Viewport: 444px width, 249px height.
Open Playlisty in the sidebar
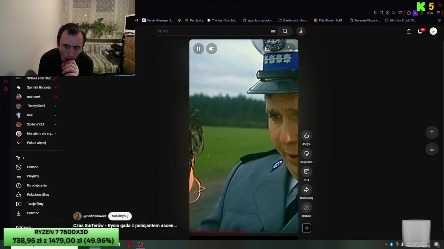[37, 176]
